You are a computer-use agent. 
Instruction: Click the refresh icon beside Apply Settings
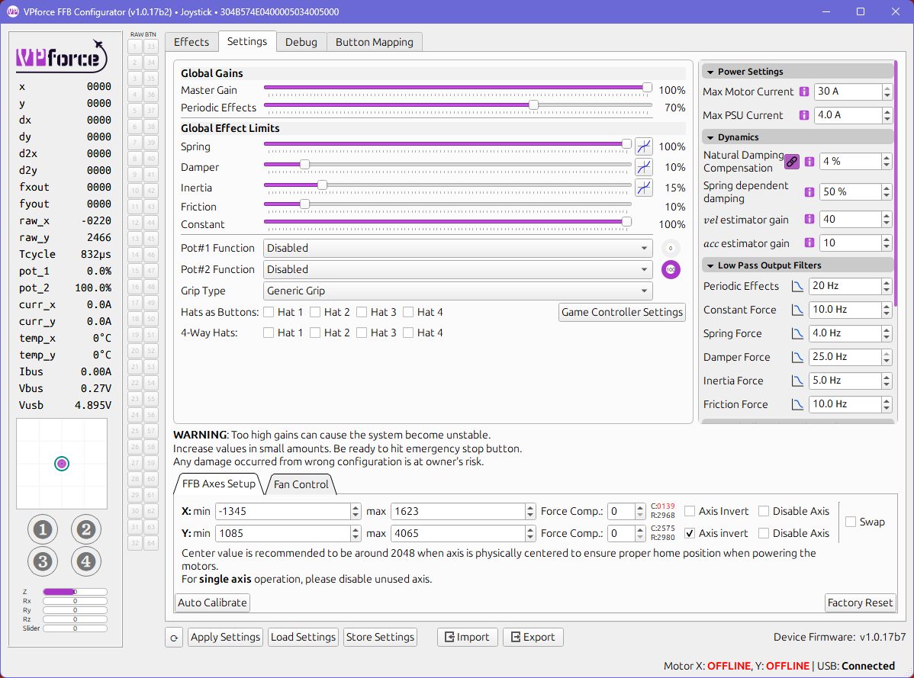[174, 638]
